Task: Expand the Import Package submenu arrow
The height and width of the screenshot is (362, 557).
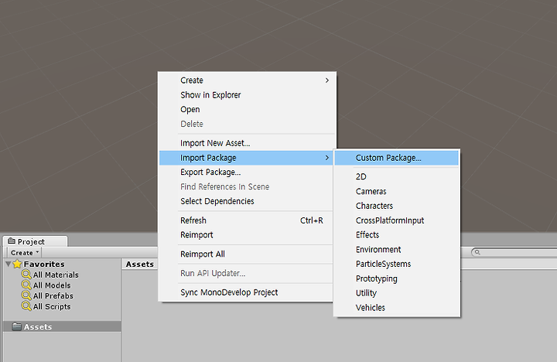Action: pyautogui.click(x=326, y=158)
